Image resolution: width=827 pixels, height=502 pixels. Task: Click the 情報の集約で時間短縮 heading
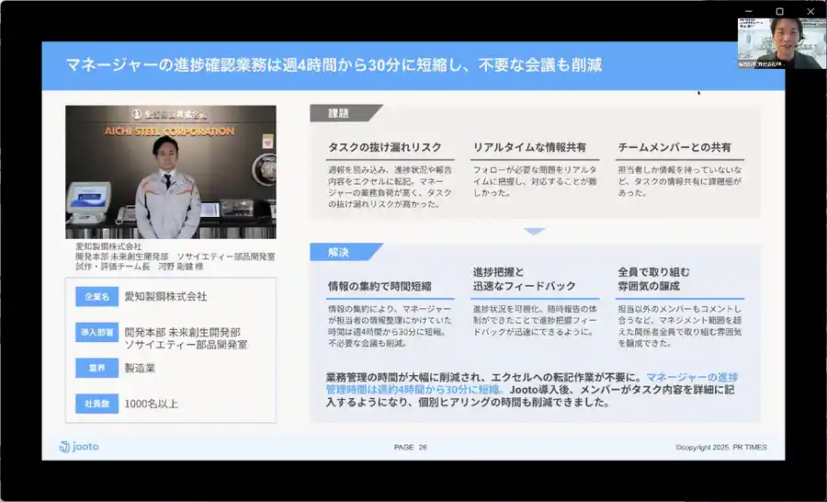(x=380, y=286)
